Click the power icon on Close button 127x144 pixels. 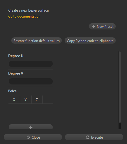(28, 137)
